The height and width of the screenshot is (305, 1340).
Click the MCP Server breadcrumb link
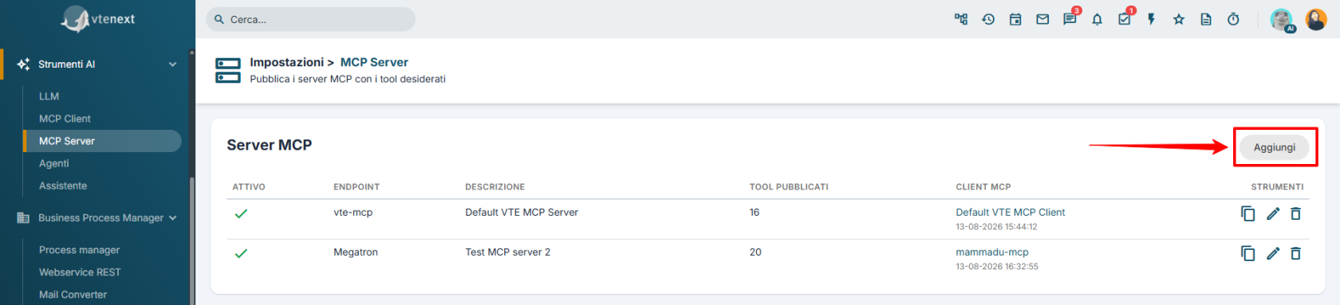click(374, 62)
